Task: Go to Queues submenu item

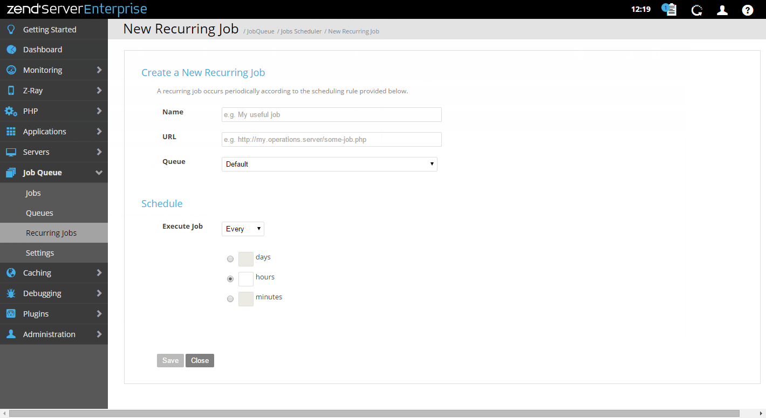Action: click(39, 213)
